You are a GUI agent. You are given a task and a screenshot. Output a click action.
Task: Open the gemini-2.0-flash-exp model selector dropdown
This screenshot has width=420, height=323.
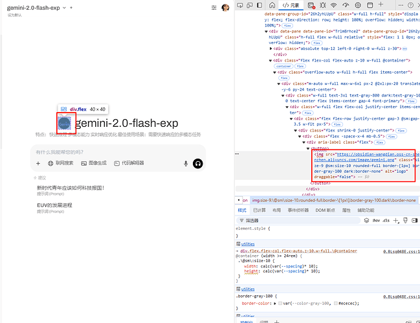point(36,8)
